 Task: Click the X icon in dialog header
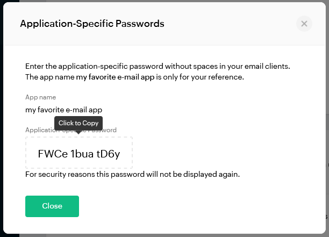304,24
